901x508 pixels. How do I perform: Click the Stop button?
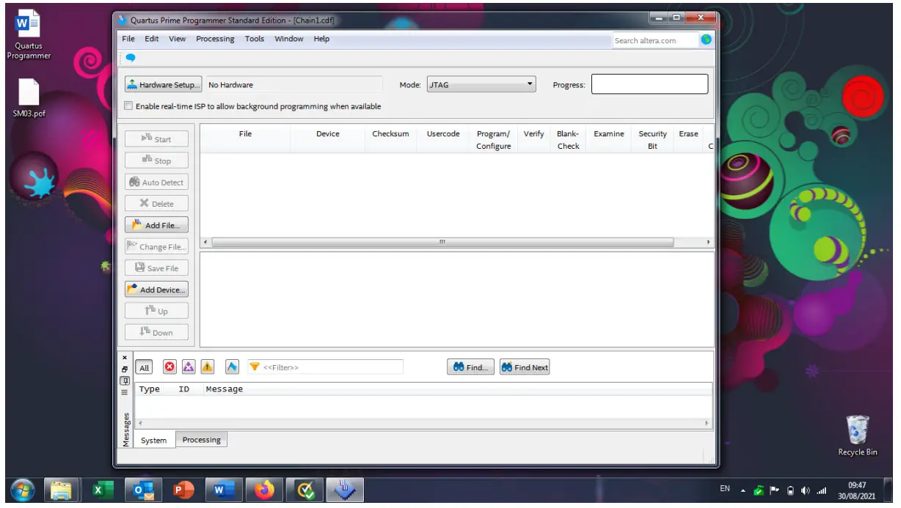(156, 161)
